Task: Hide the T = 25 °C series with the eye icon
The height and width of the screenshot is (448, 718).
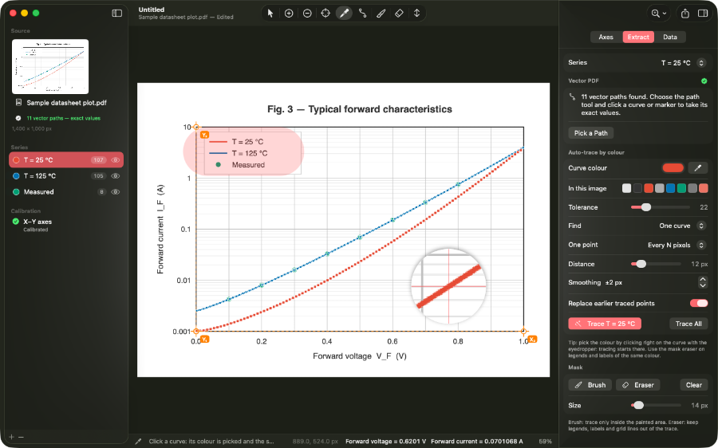Action: 116,160
